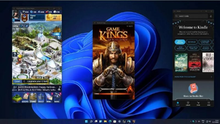Click the FREE label near the citadel
220x124 pixels.
pos(46,78)
